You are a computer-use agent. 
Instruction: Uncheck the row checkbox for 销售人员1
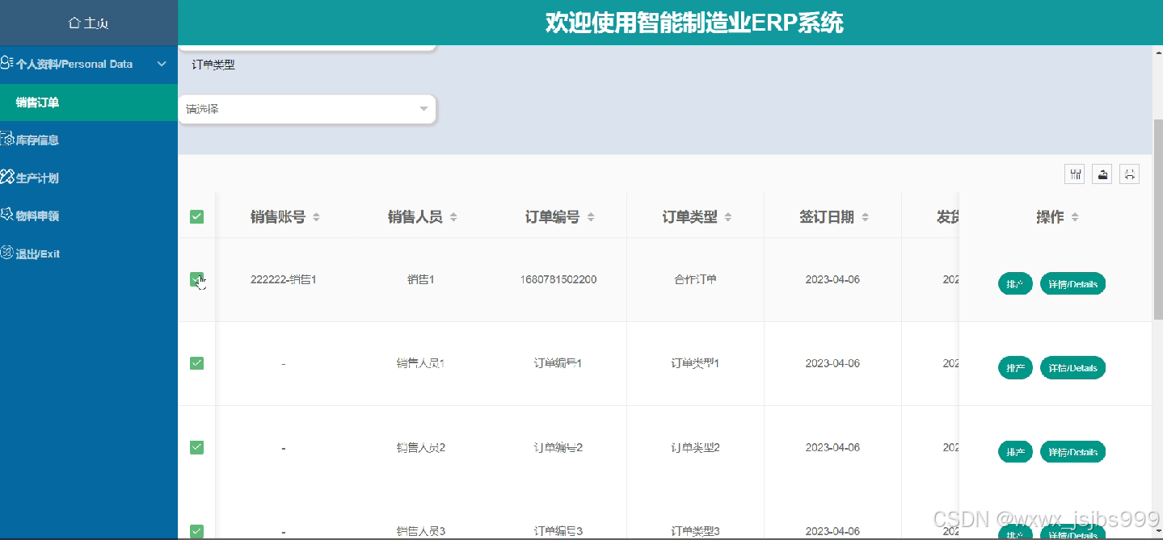pyautogui.click(x=196, y=363)
